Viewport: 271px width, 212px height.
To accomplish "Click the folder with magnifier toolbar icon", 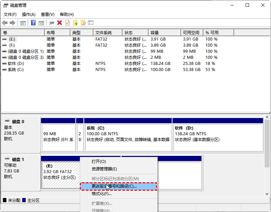I will [x=83, y=23].
